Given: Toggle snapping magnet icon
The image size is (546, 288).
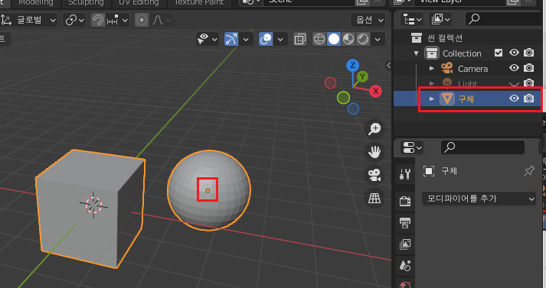Looking at the screenshot, I should 98,20.
